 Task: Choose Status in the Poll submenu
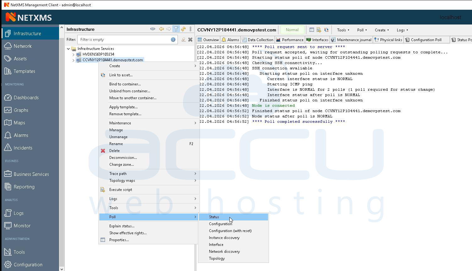pos(233,217)
